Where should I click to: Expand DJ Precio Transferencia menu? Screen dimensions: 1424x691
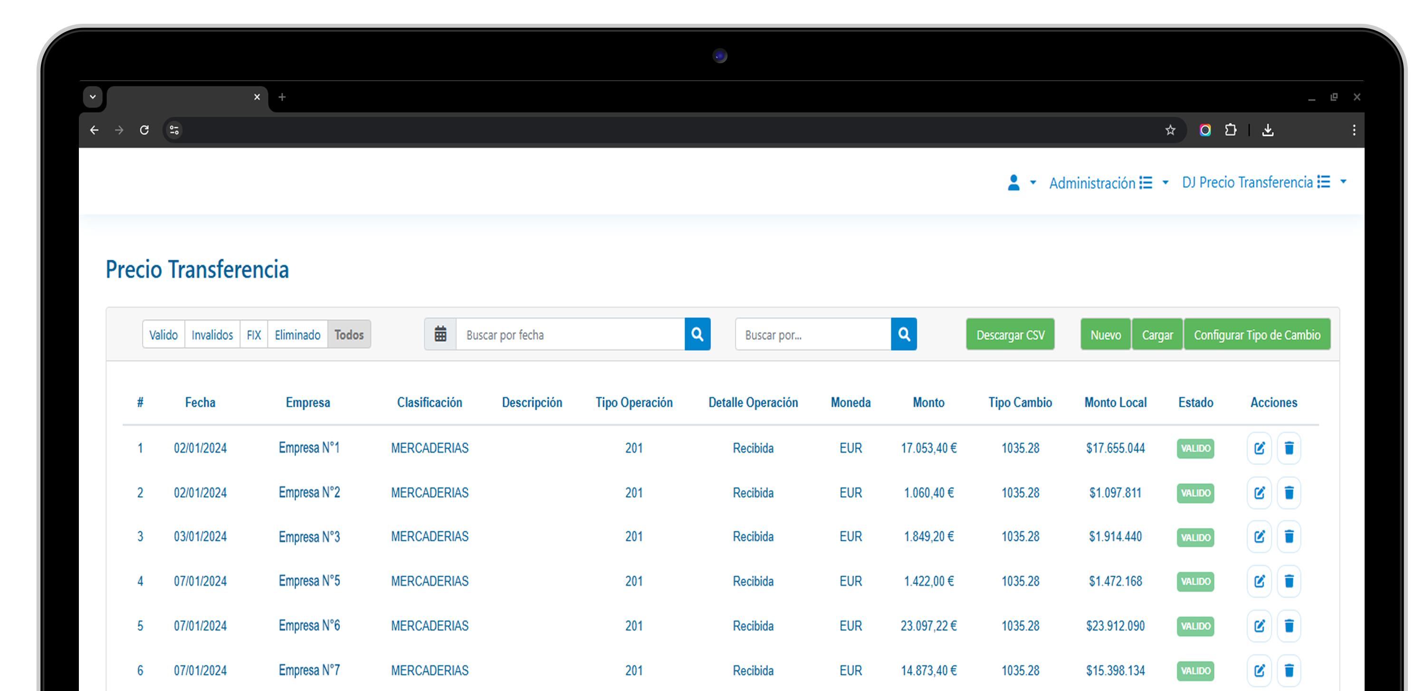pyautogui.click(x=1264, y=182)
